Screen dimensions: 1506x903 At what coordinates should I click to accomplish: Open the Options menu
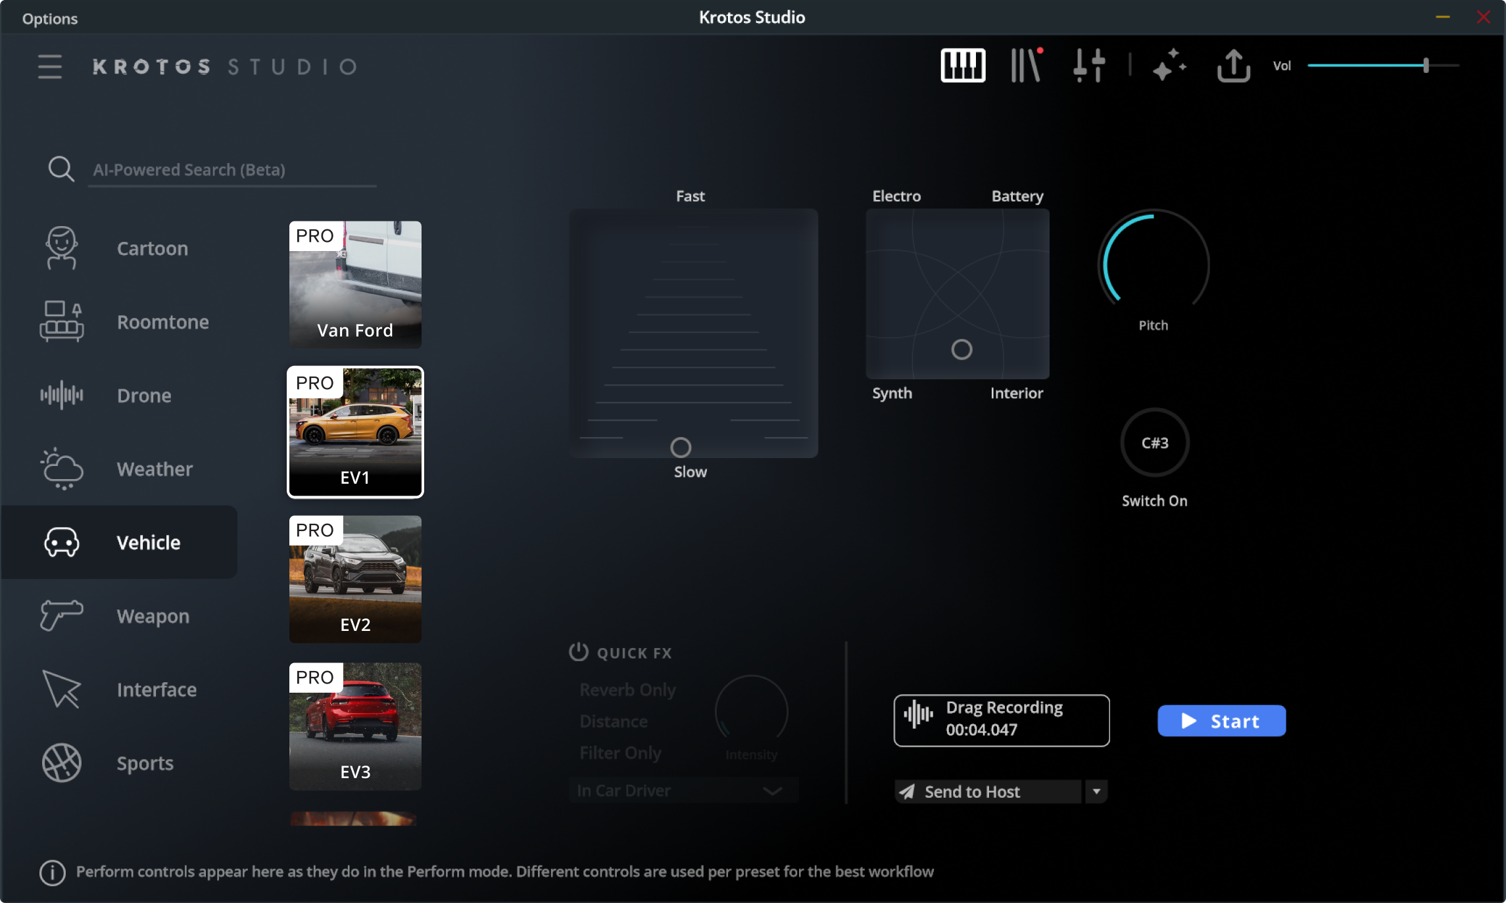[x=50, y=18]
